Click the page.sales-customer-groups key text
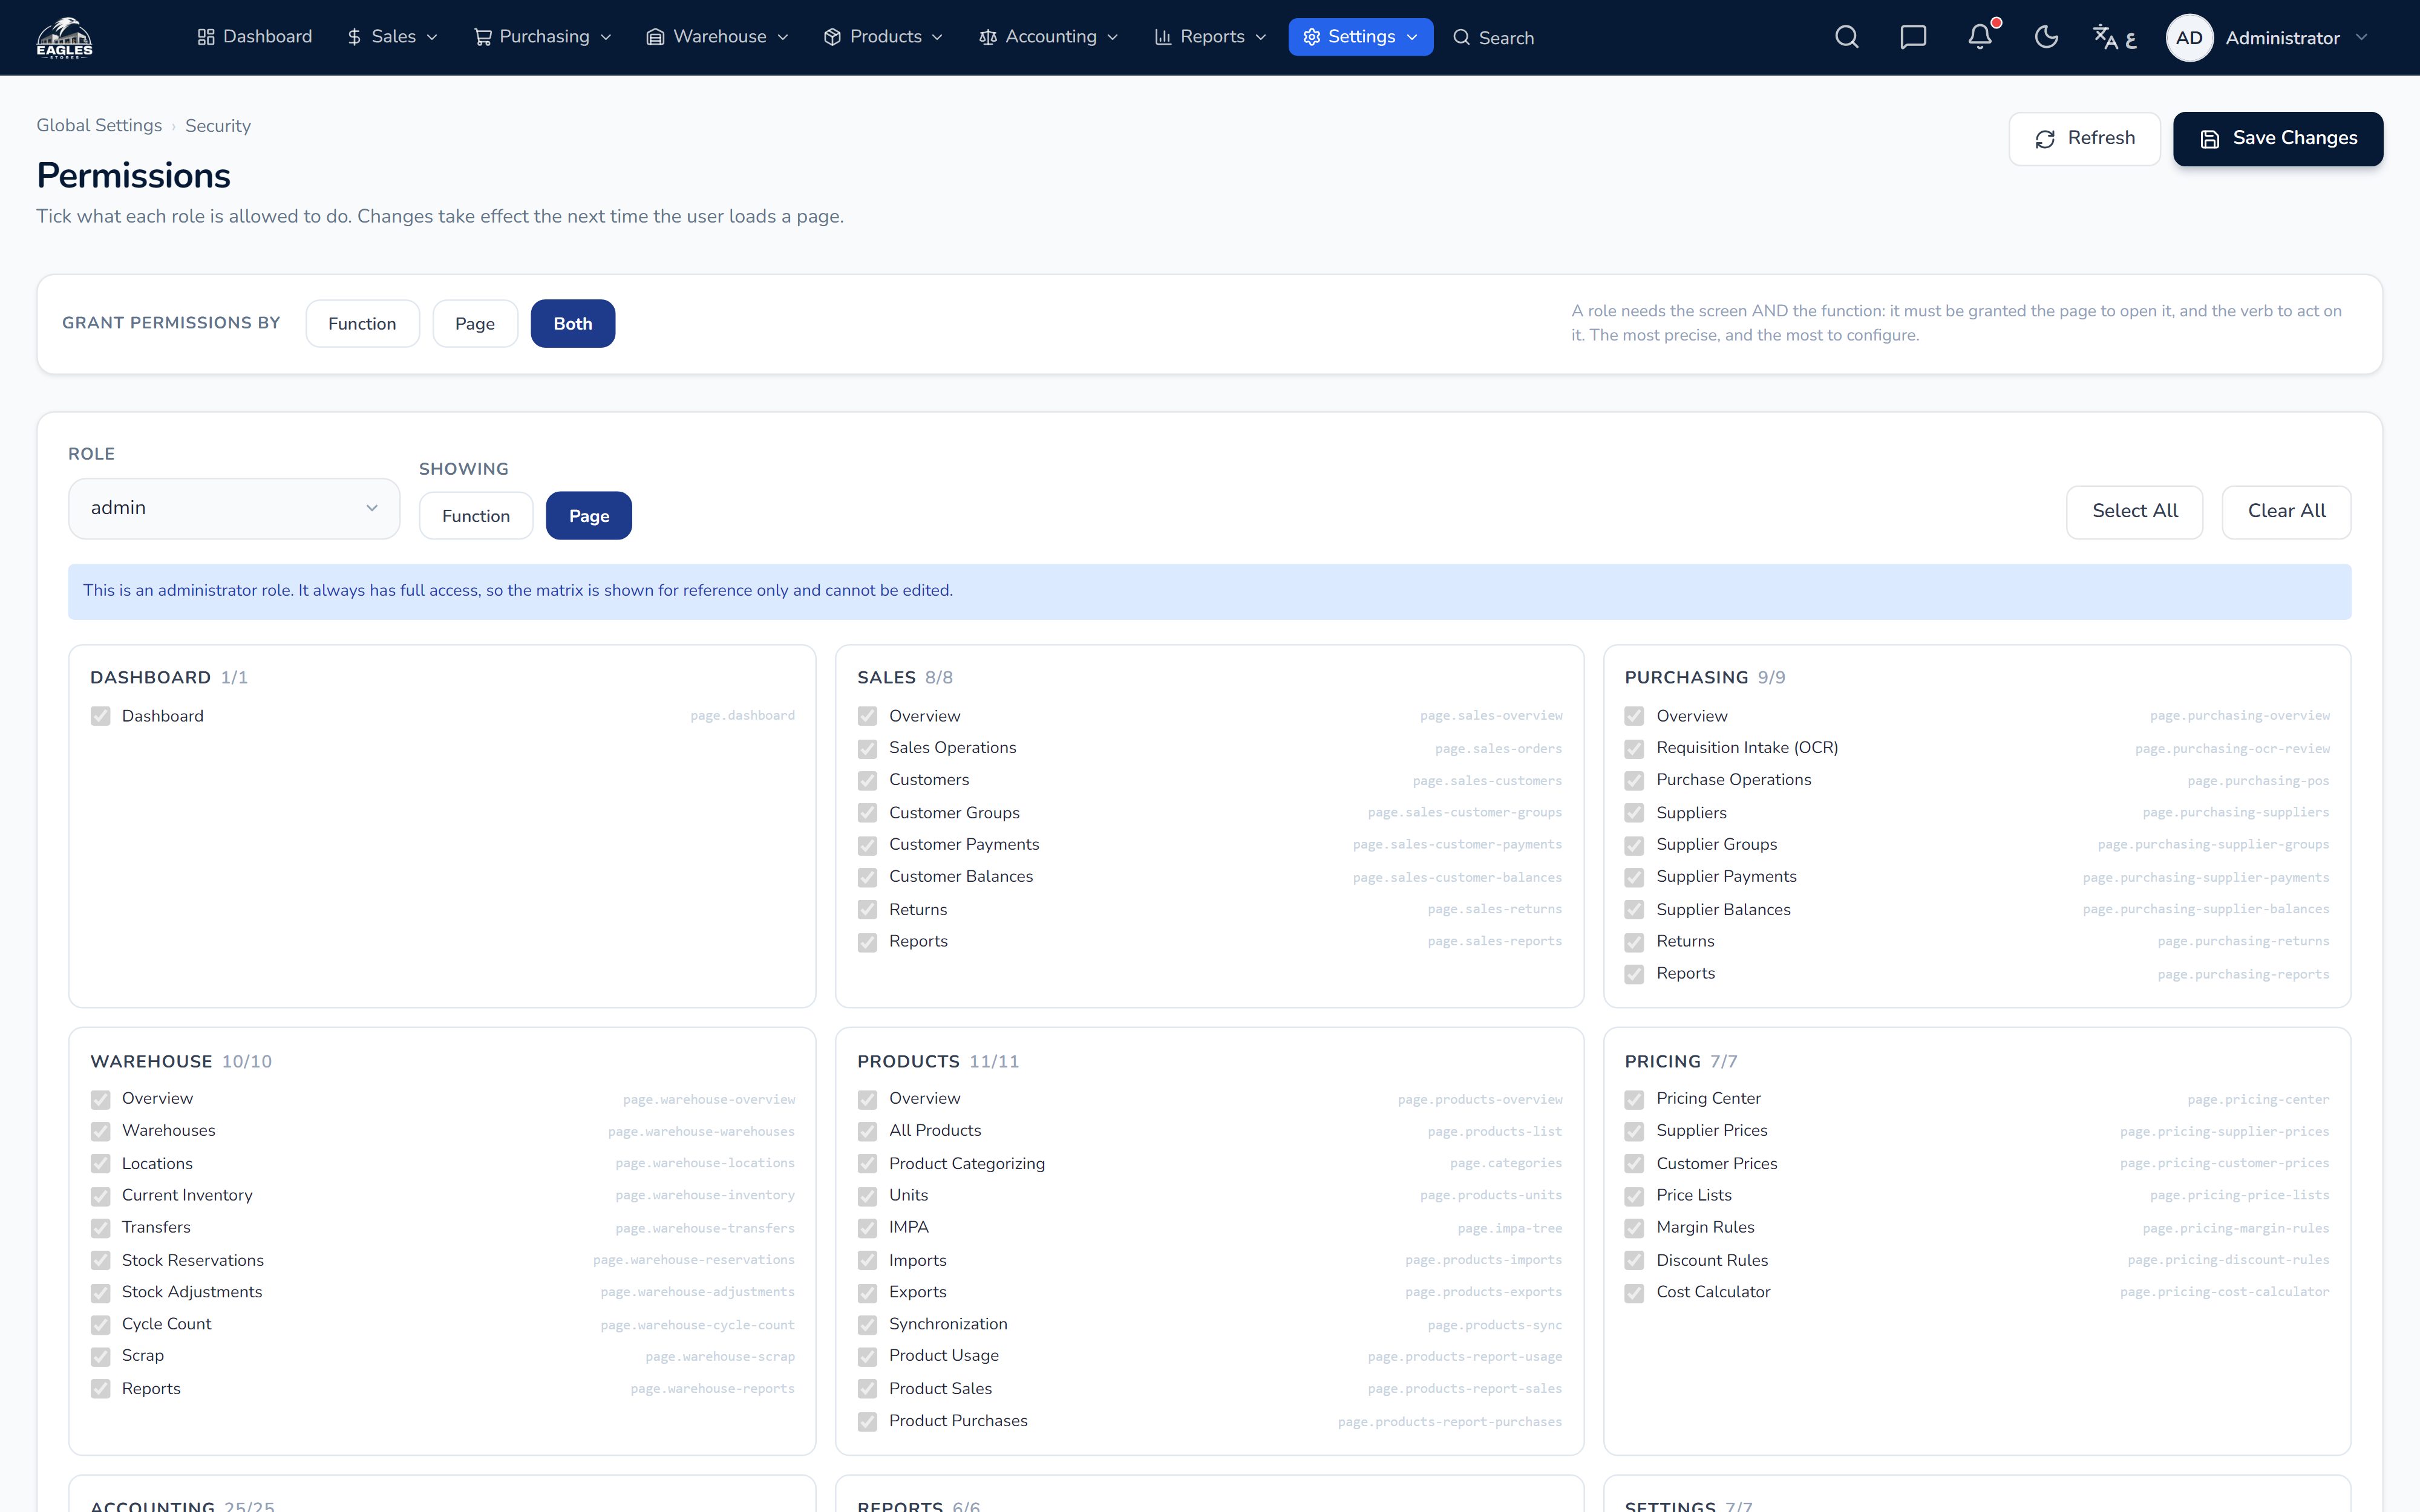Viewport: 2420px width, 1512px height. pyautogui.click(x=1465, y=812)
